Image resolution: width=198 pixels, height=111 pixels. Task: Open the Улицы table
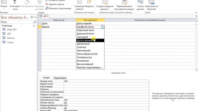[x=10, y=42]
